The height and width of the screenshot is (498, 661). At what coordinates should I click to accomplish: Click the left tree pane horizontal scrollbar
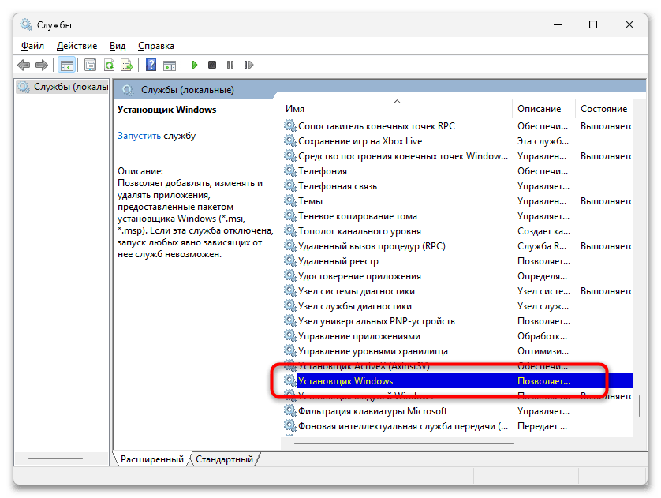(x=55, y=459)
